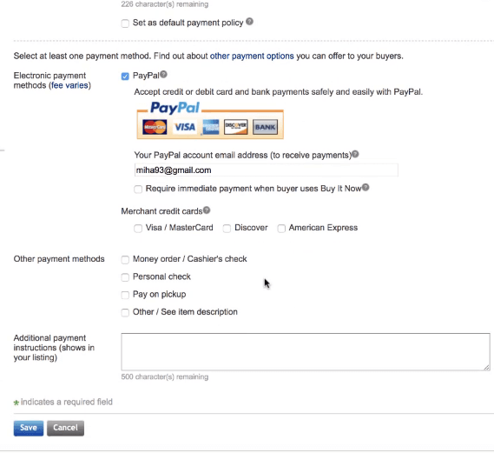
Task: Click the VISA logo in PayPal banner
Action: [x=185, y=127]
